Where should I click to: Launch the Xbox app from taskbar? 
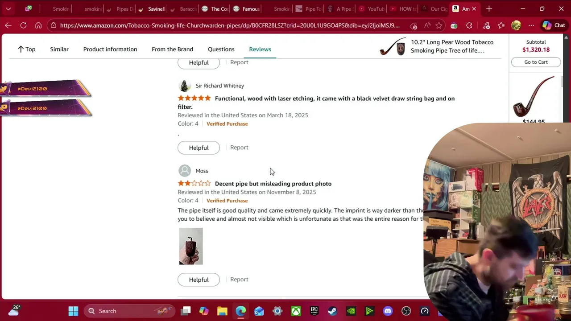[x=296, y=311]
